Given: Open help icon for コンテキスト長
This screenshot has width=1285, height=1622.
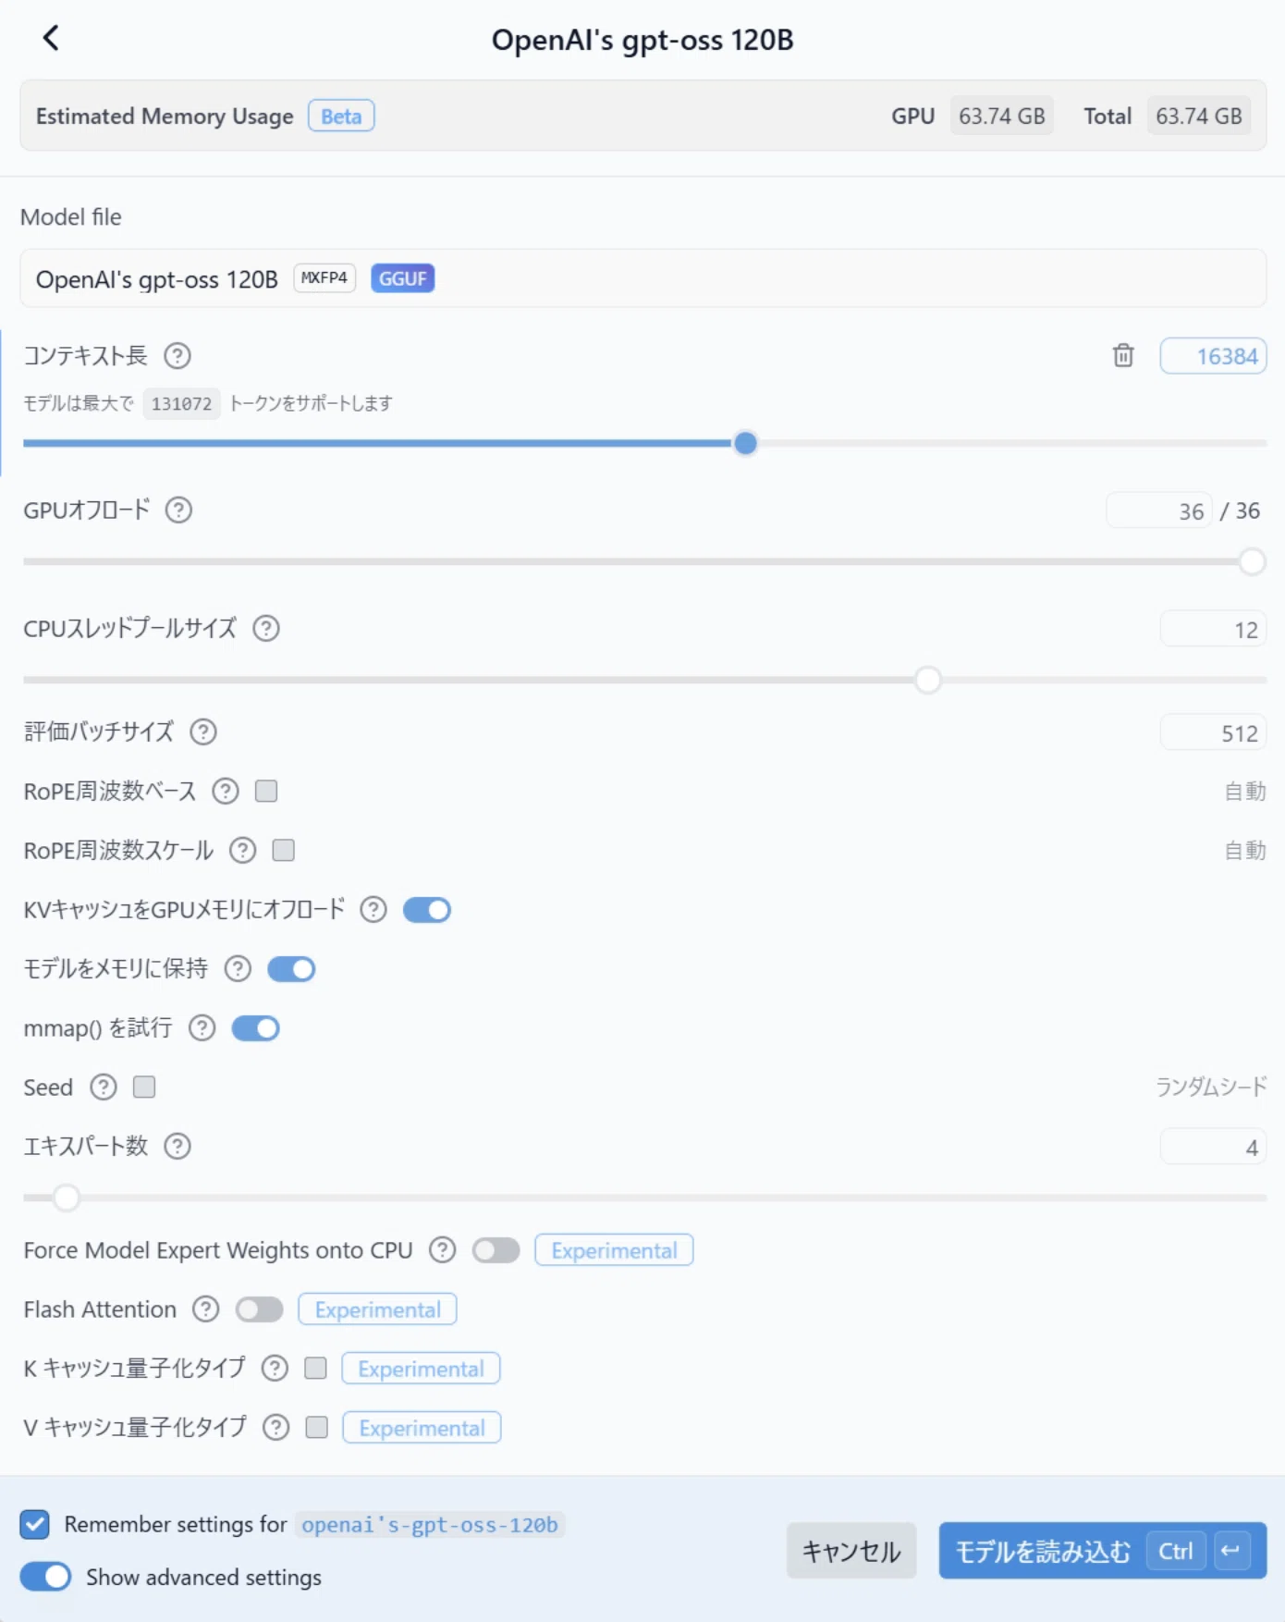Looking at the screenshot, I should 177,355.
